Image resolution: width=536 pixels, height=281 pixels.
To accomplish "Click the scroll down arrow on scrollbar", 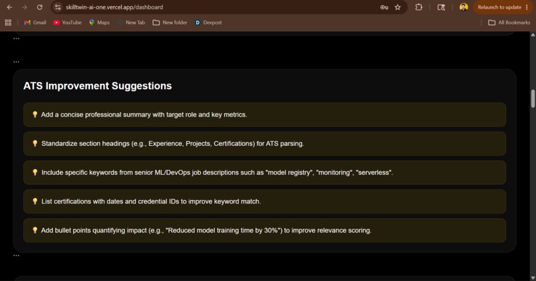I will 533,278.
